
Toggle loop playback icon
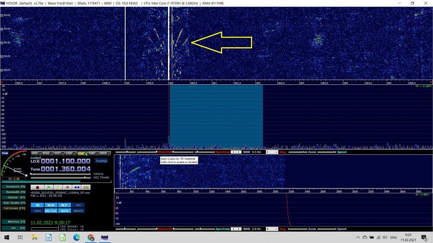[86, 187]
